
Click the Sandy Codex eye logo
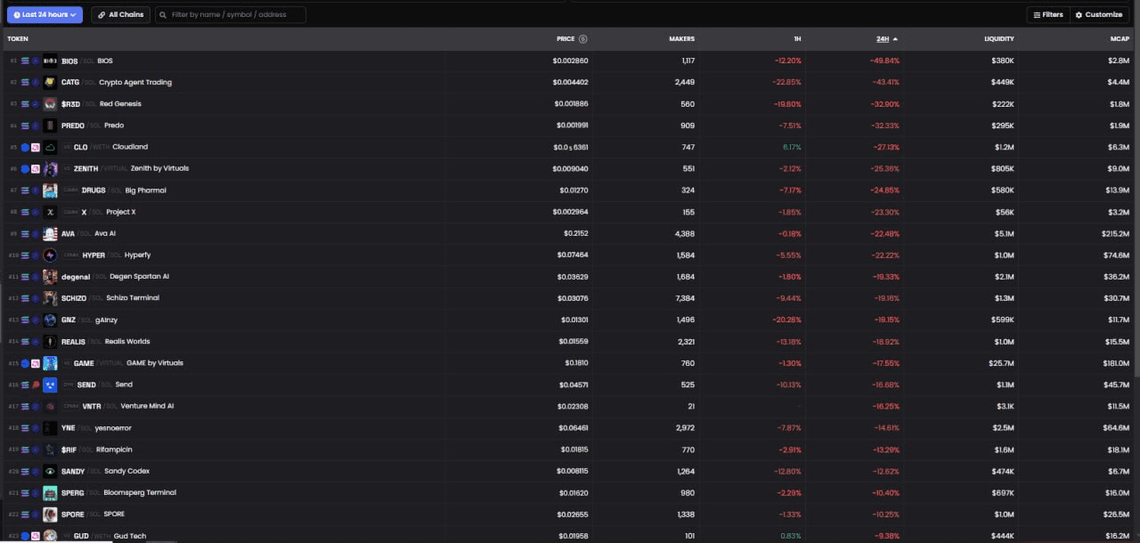click(50, 471)
